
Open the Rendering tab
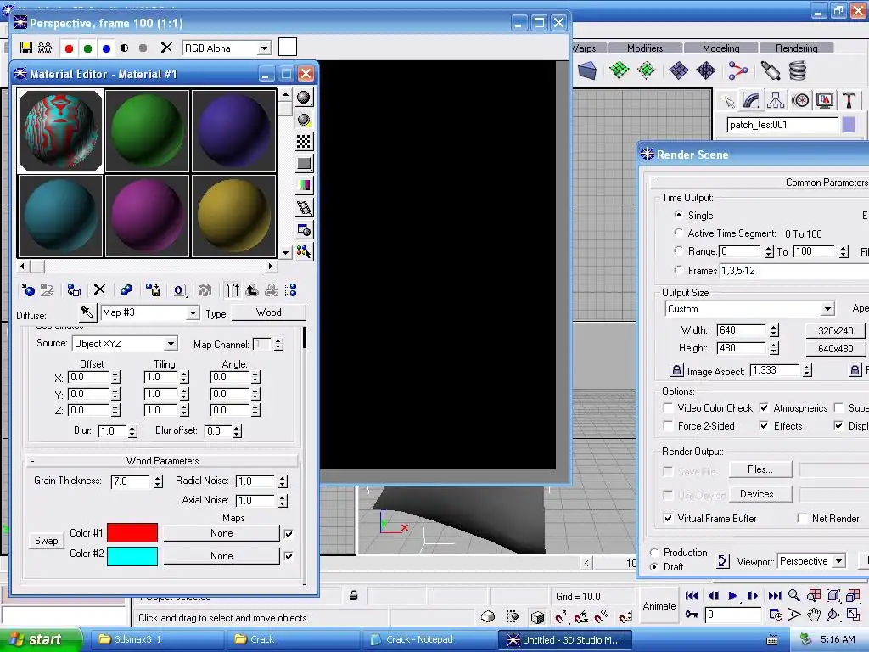coord(796,48)
